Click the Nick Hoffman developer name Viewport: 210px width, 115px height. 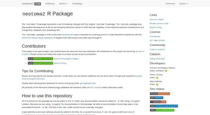156,81
